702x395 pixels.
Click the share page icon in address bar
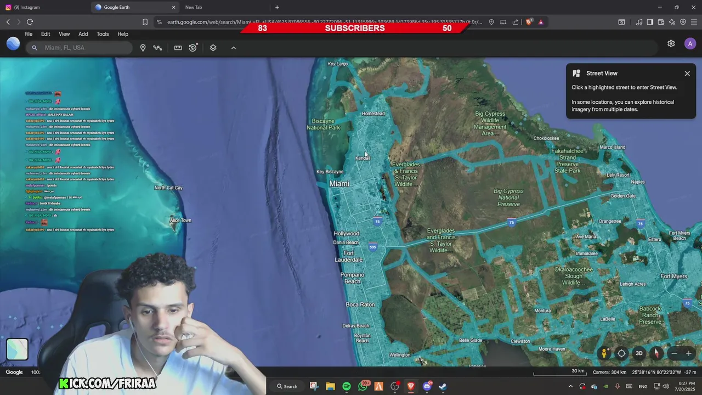point(516,22)
